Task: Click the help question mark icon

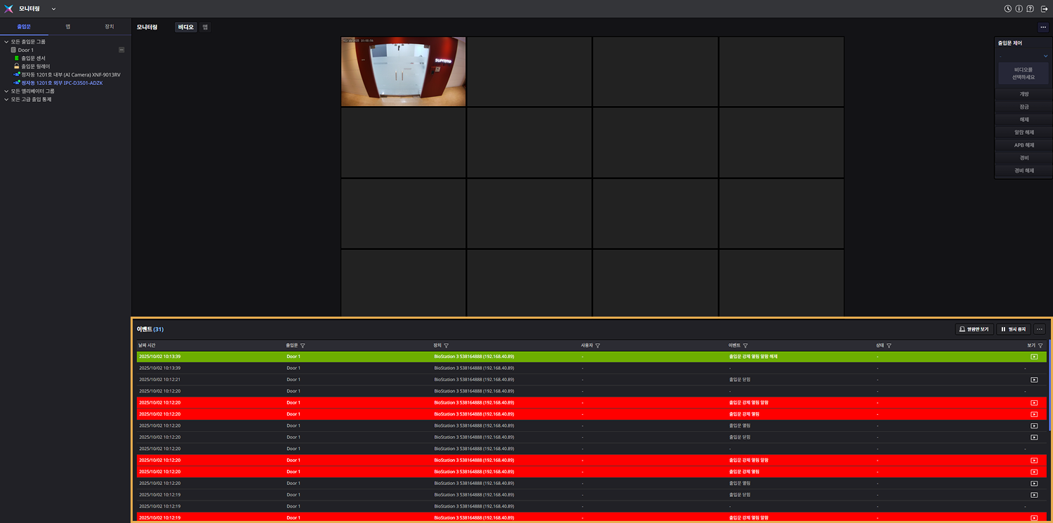Action: click(x=1030, y=9)
